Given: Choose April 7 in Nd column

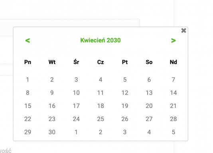Looking at the screenshot, I should [174, 80].
